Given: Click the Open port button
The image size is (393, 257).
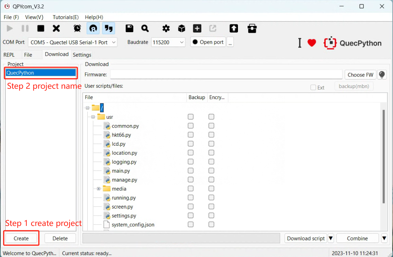Looking at the screenshot, I should 208,42.
